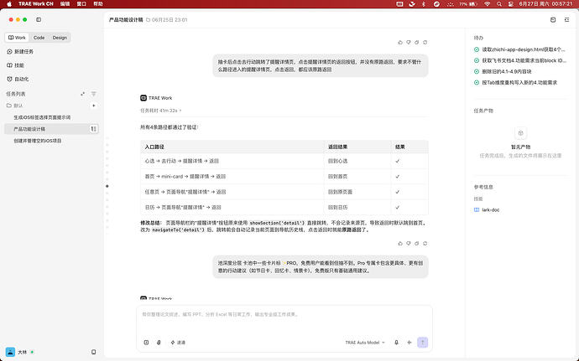Viewport: 579px width, 361px height.
Task: Click the expand icon beside 任务列表
Action: (83, 94)
